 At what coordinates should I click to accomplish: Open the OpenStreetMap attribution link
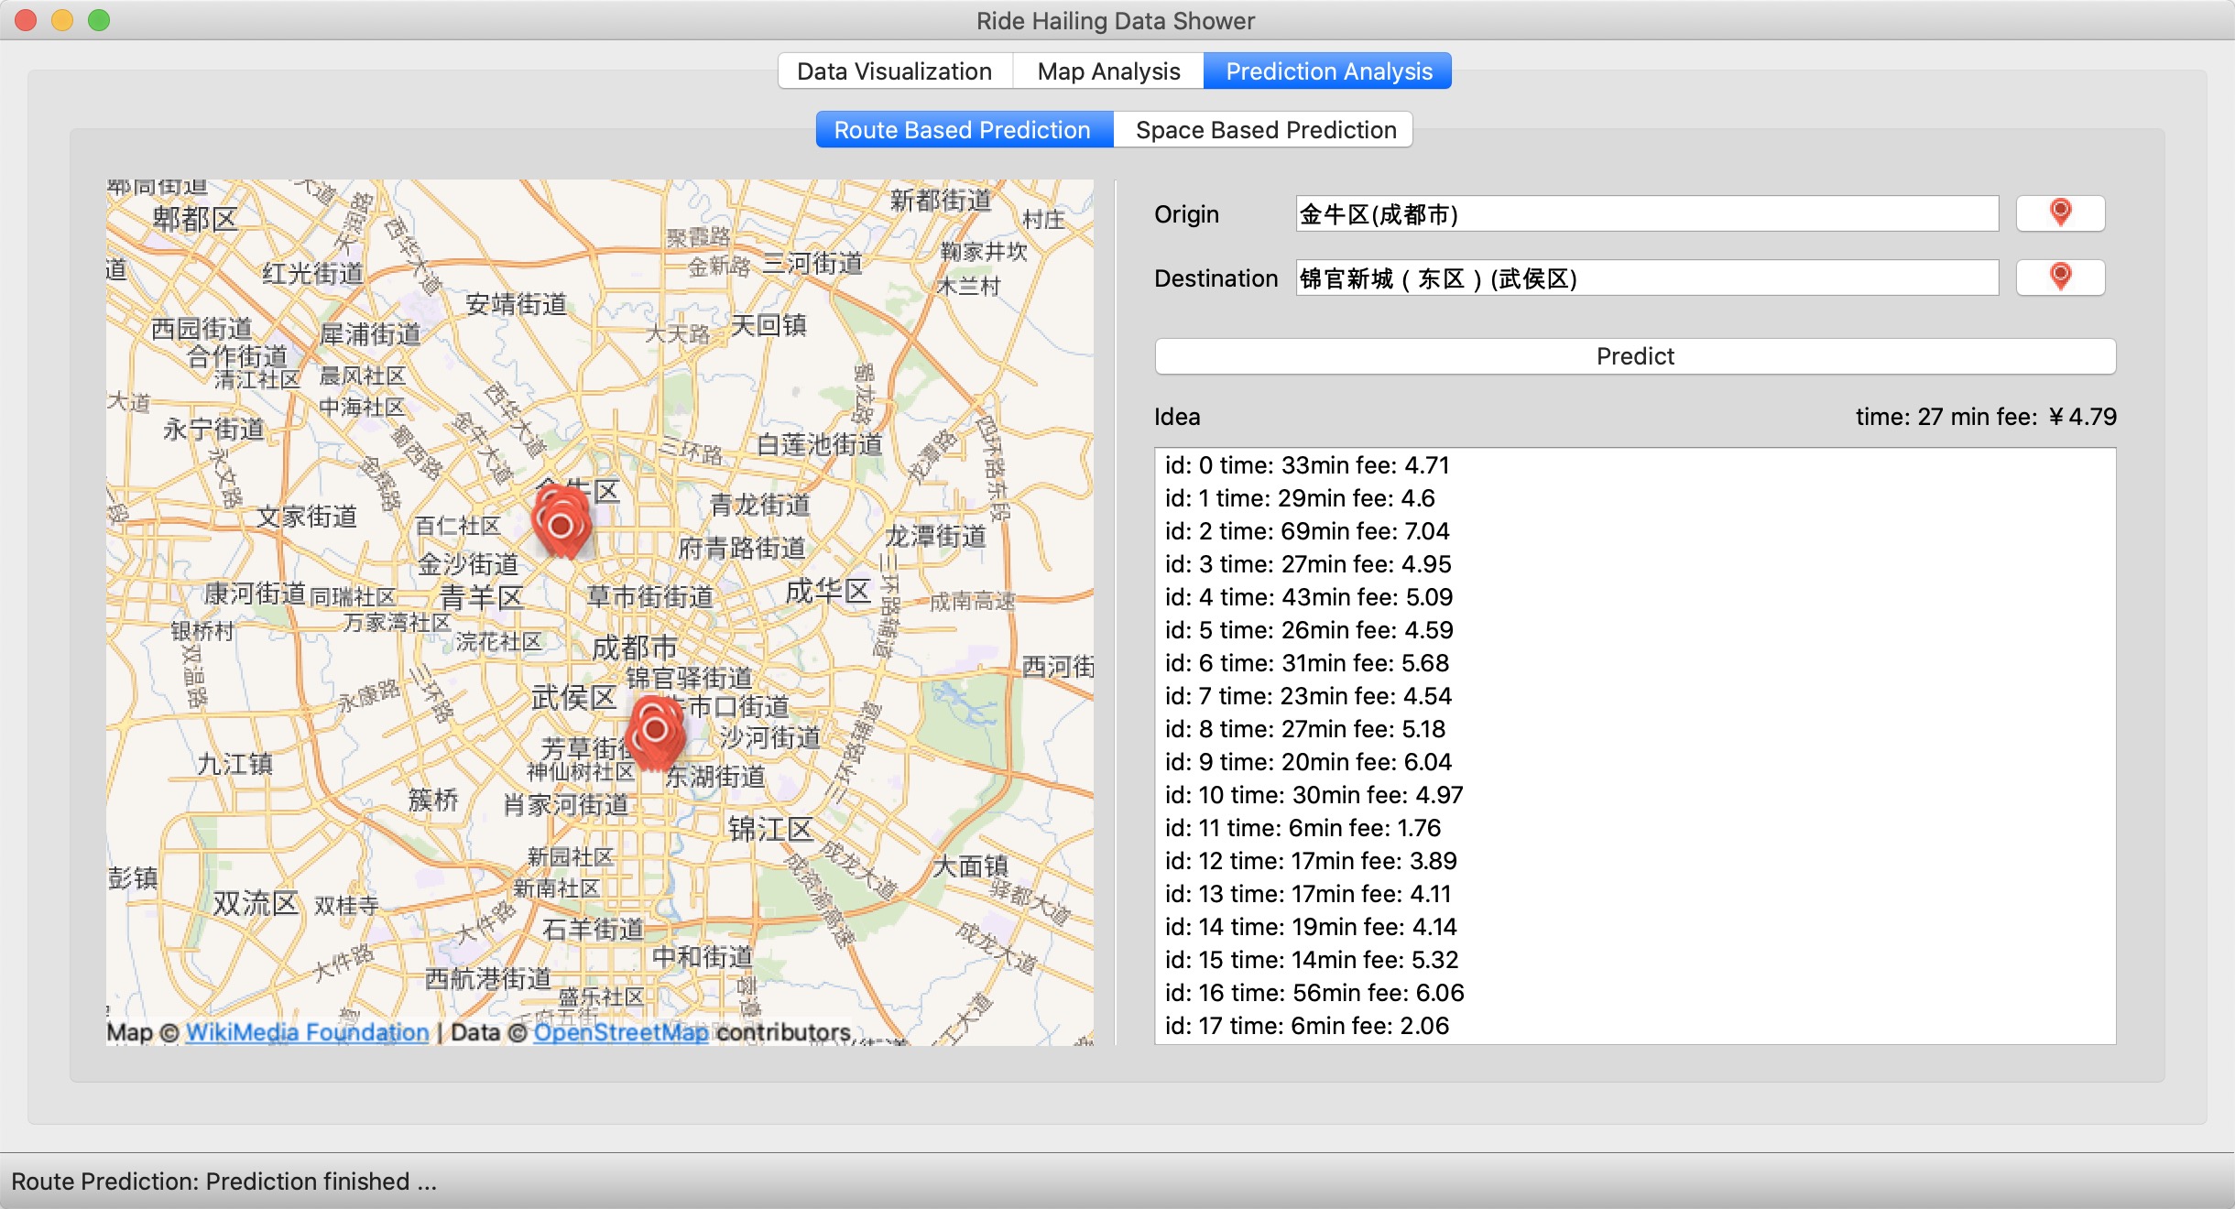pos(621,1032)
